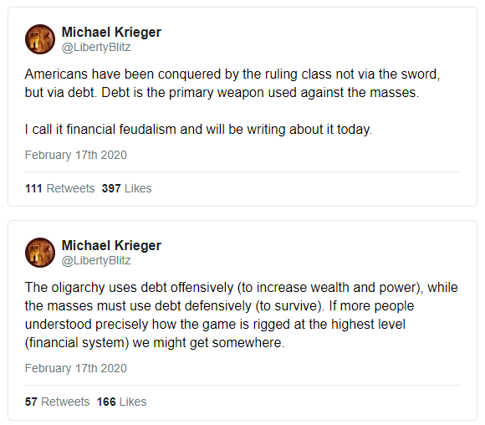Viewport: 485px width, 425px height.
Task: Click the first tweet's profile avatar
Action: 40,39
